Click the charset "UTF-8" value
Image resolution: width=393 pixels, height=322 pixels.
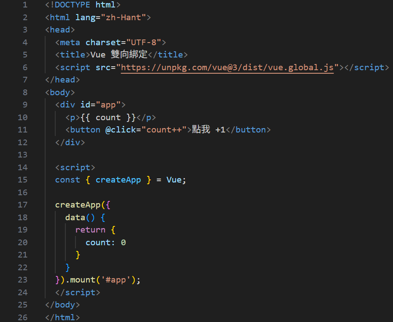pyautogui.click(x=143, y=42)
